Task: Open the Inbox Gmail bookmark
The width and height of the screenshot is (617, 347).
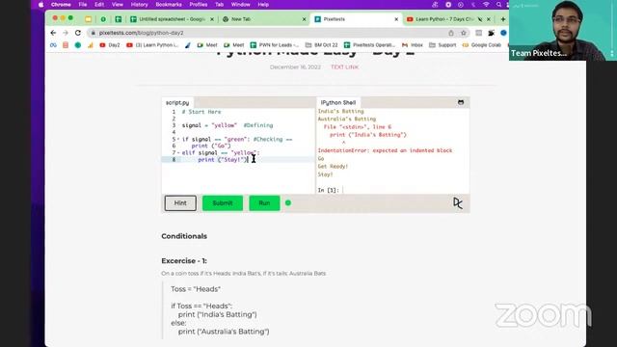Action: [x=412, y=45]
